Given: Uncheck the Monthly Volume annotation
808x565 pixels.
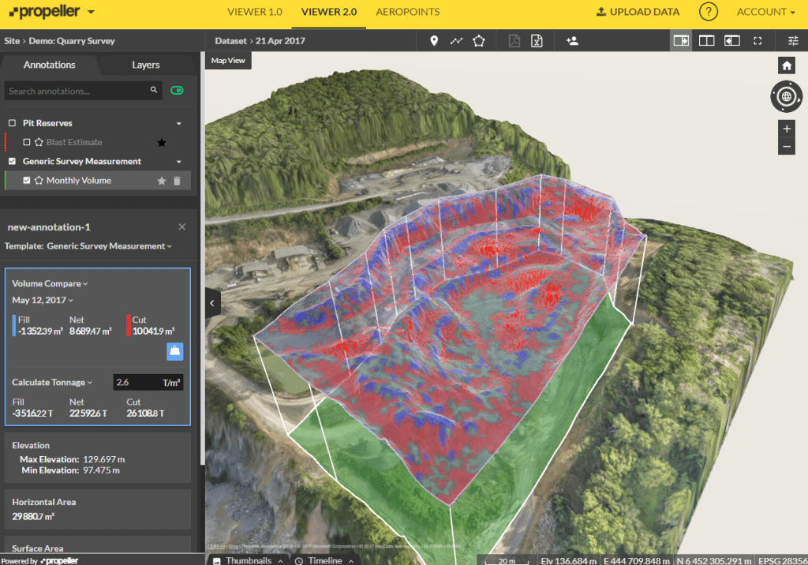Looking at the screenshot, I should point(28,180).
